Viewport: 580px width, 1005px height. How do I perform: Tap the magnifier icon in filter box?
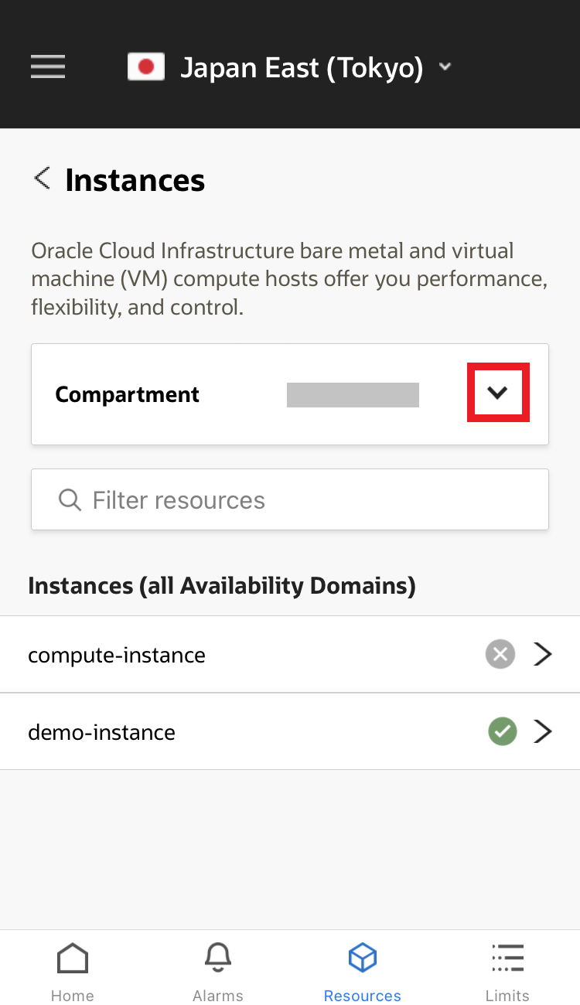[70, 500]
